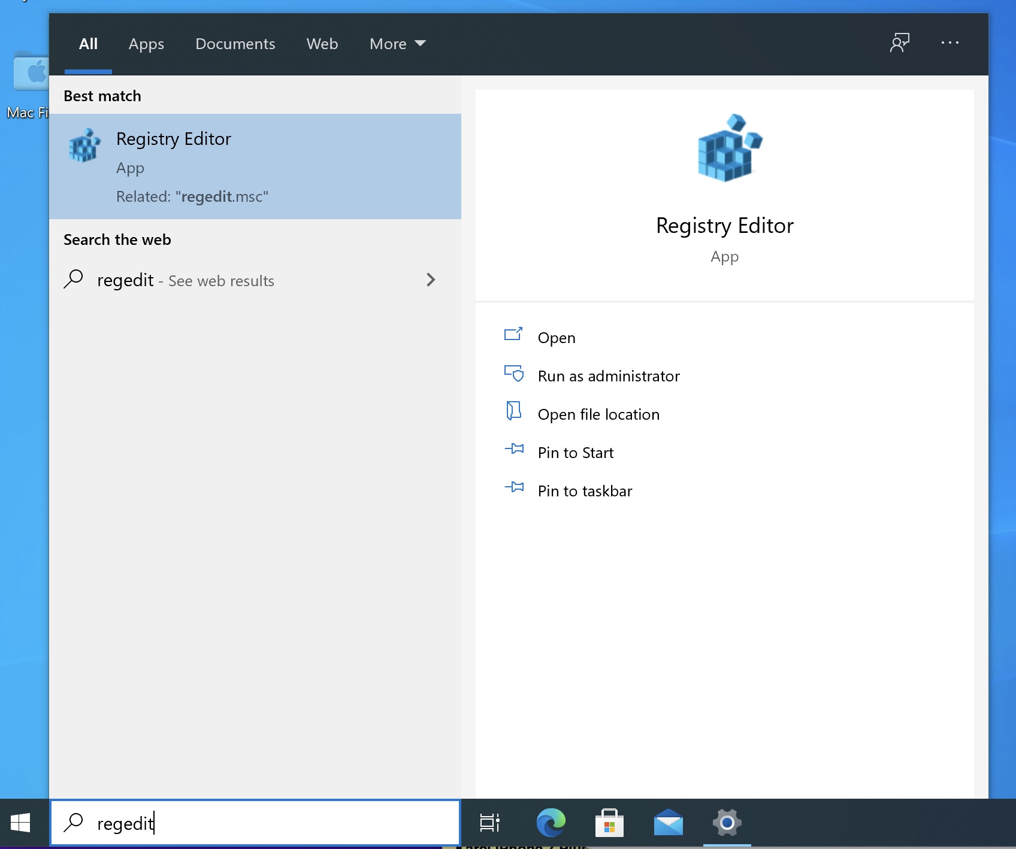Select the Web search tab
The width and height of the screenshot is (1016, 849).
click(x=322, y=44)
